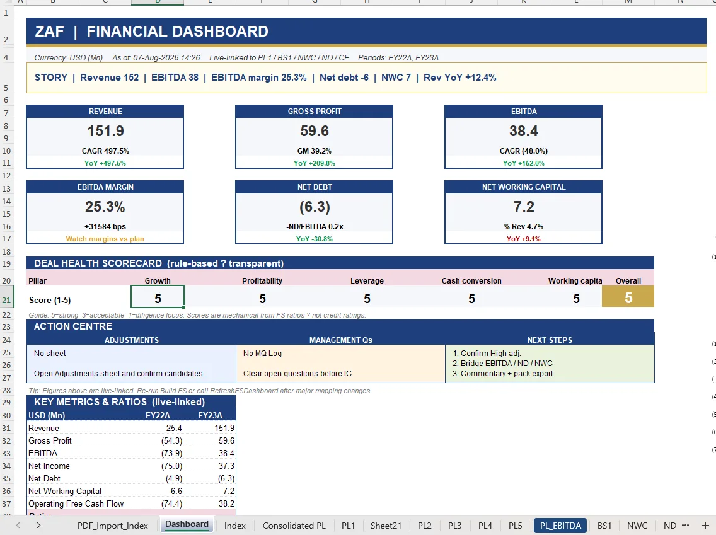Open the BS1 sheet tab
716x535 pixels.
(x=604, y=526)
